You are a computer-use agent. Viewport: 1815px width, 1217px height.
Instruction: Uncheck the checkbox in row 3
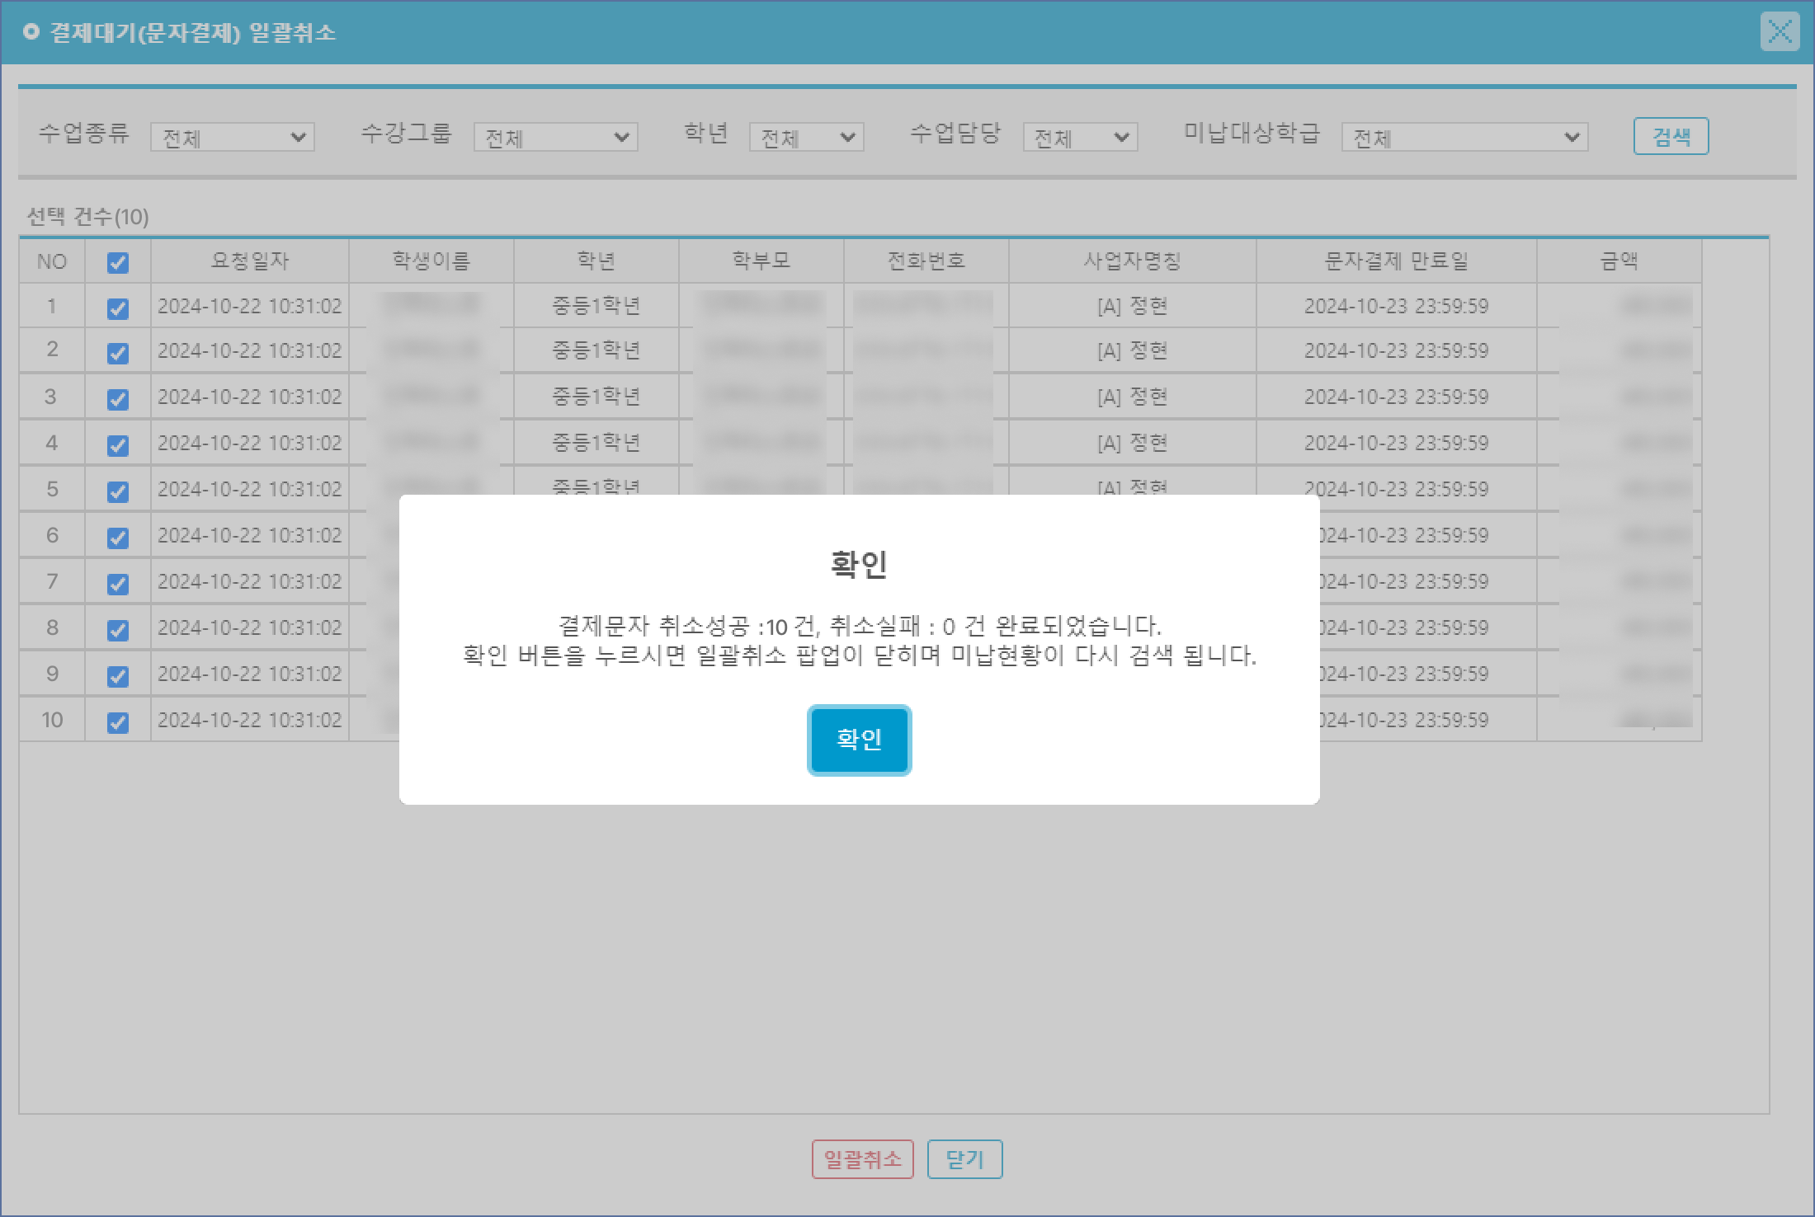pos(118,399)
